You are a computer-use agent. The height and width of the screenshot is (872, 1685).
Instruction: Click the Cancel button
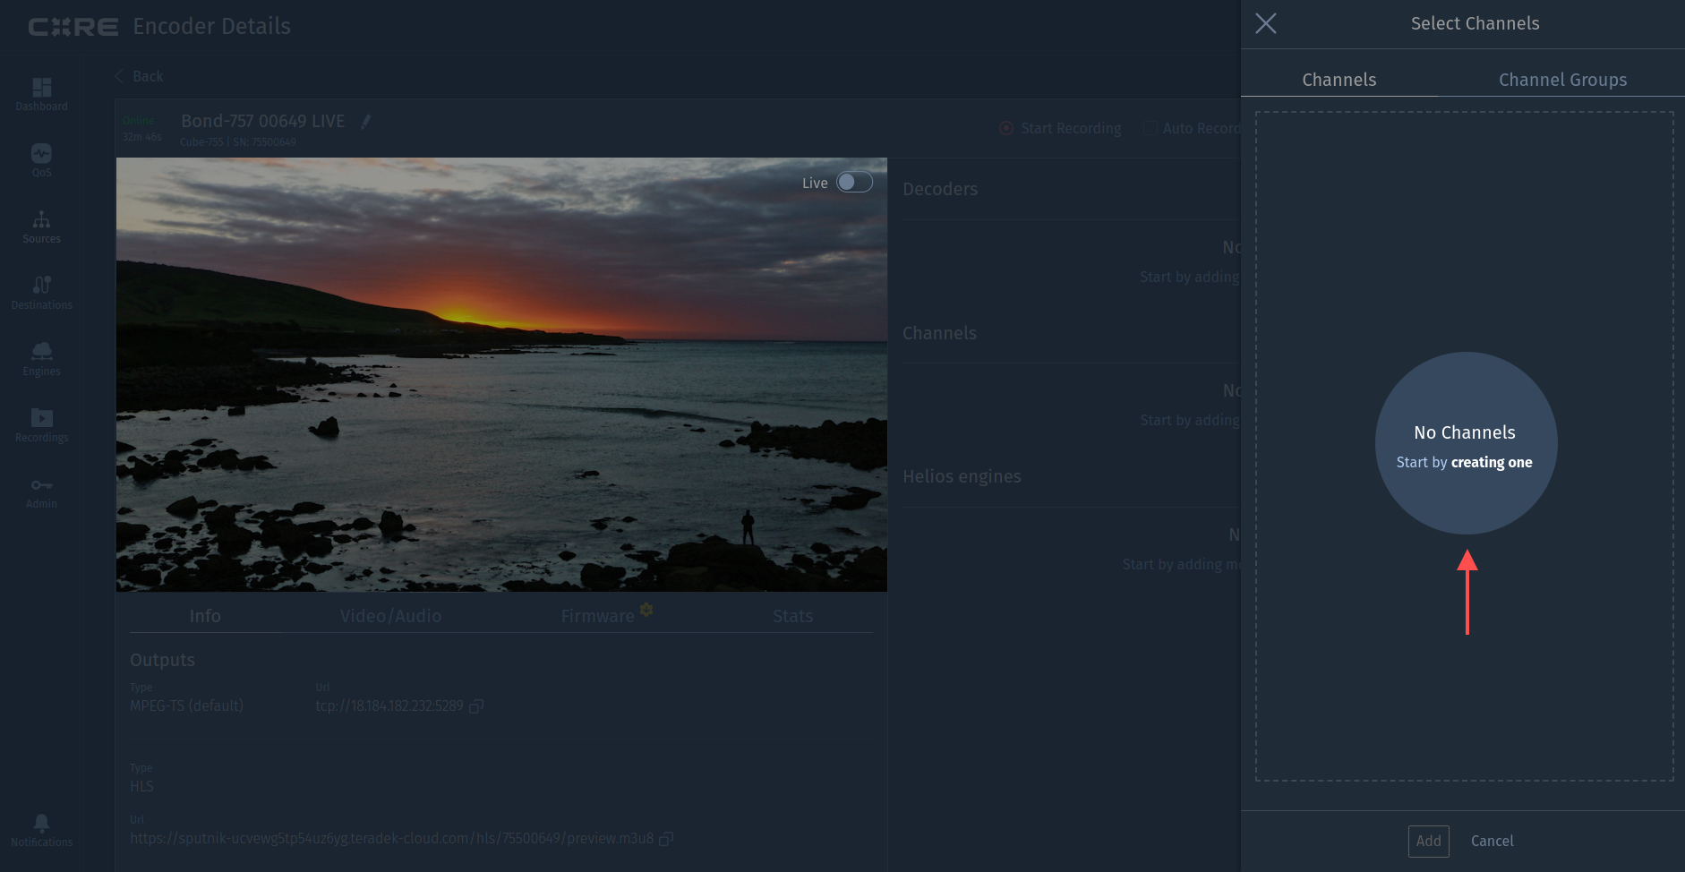coord(1492,841)
